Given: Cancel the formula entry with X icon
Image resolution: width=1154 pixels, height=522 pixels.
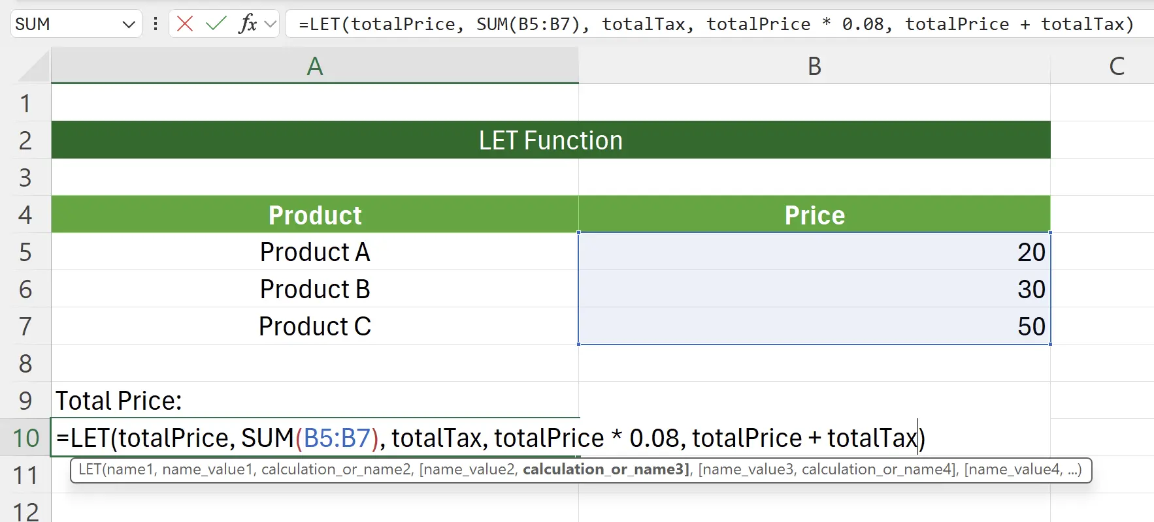Looking at the screenshot, I should [x=185, y=24].
